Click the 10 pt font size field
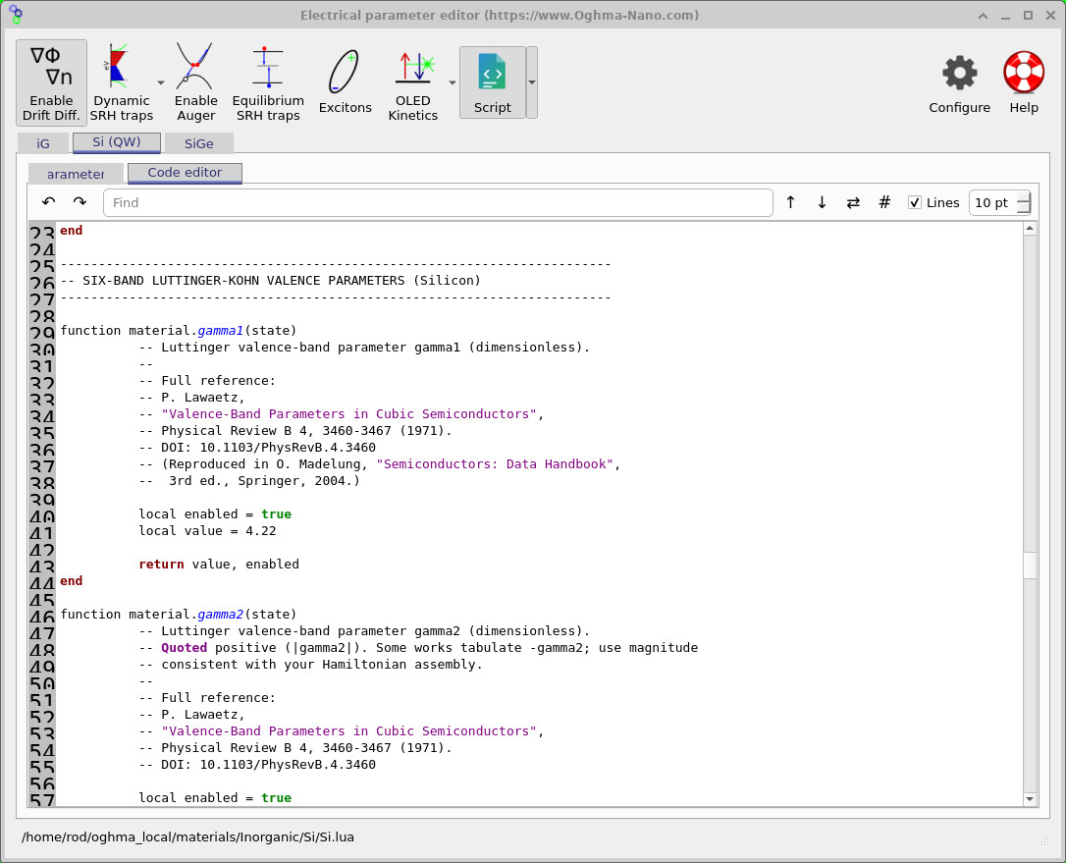1066x863 pixels. point(992,202)
